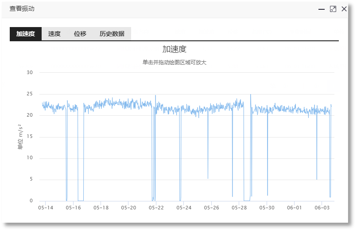Click the 05-26 x-axis date label
The image size is (357, 232).
(x=211, y=208)
